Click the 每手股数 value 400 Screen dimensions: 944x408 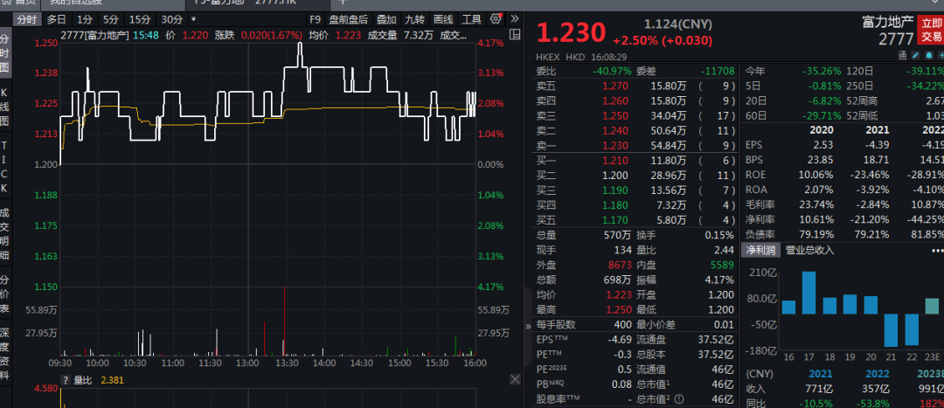pos(622,324)
